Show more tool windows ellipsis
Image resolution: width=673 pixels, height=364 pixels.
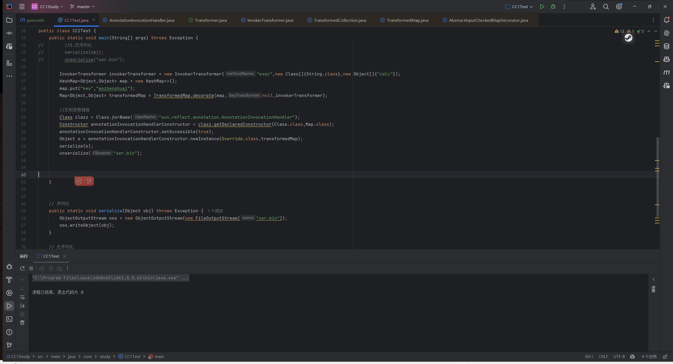pyautogui.click(x=9, y=76)
